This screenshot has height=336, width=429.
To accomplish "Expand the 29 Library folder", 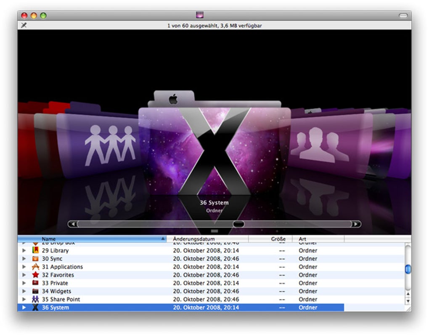I will click(x=24, y=250).
